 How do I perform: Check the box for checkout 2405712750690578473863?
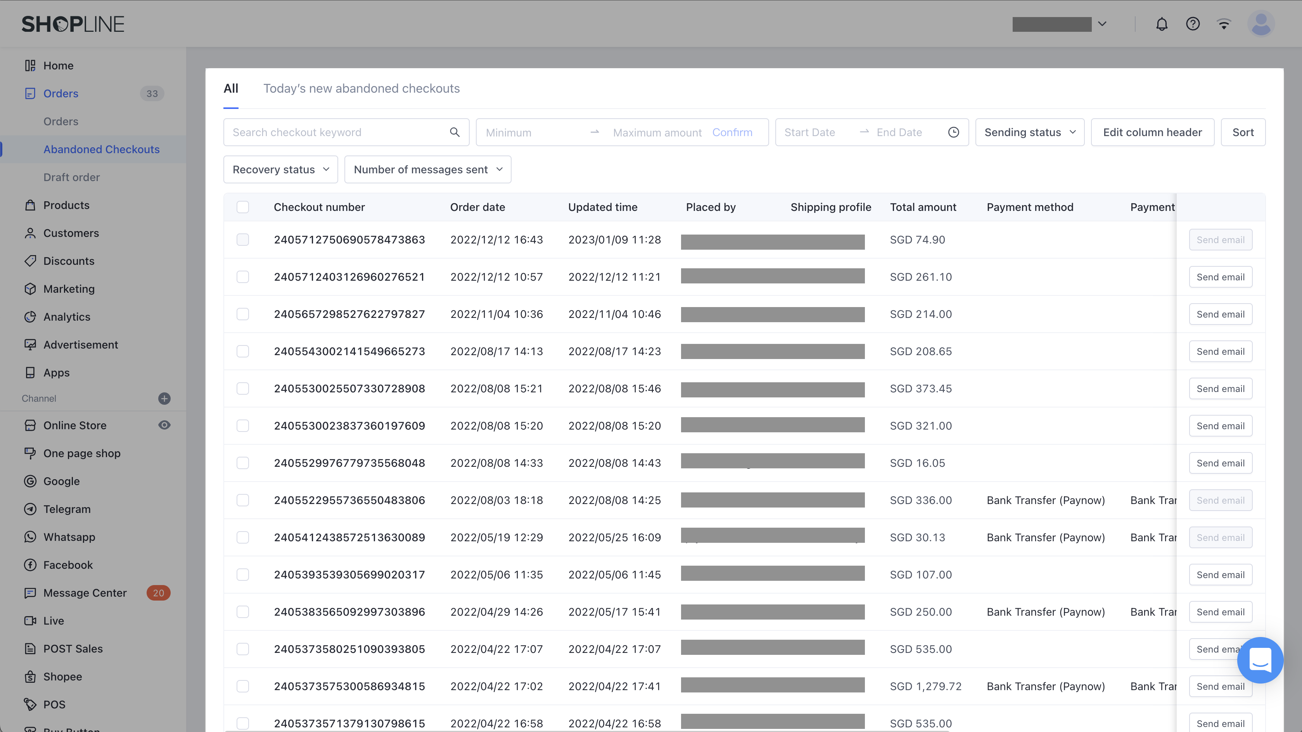click(243, 240)
